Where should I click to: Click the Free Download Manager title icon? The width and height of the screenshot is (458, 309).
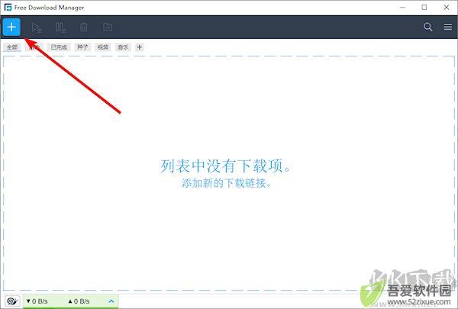[x=8, y=8]
